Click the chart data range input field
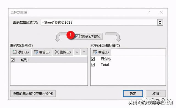The width and height of the screenshot is (176, 108). 99,22
